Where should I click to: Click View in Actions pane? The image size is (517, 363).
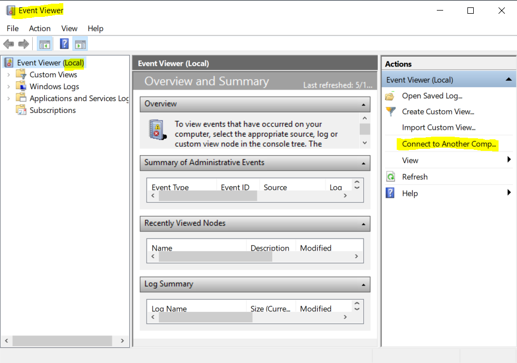[410, 160]
